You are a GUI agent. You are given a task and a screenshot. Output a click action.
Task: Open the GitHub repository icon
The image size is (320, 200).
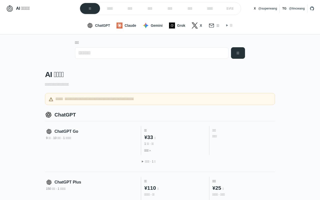tap(312, 8)
